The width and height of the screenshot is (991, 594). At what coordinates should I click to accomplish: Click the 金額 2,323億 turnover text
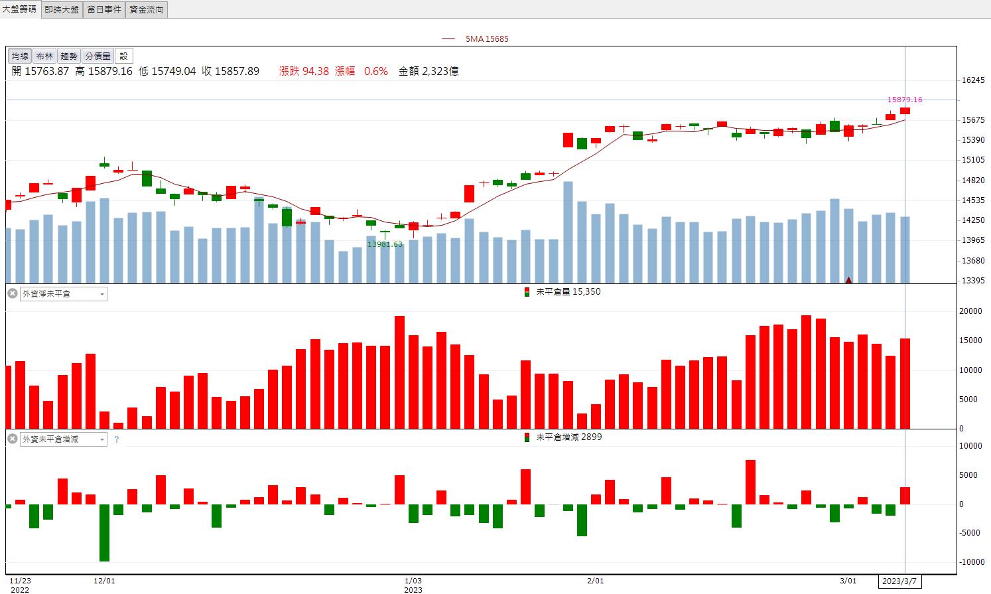[429, 71]
